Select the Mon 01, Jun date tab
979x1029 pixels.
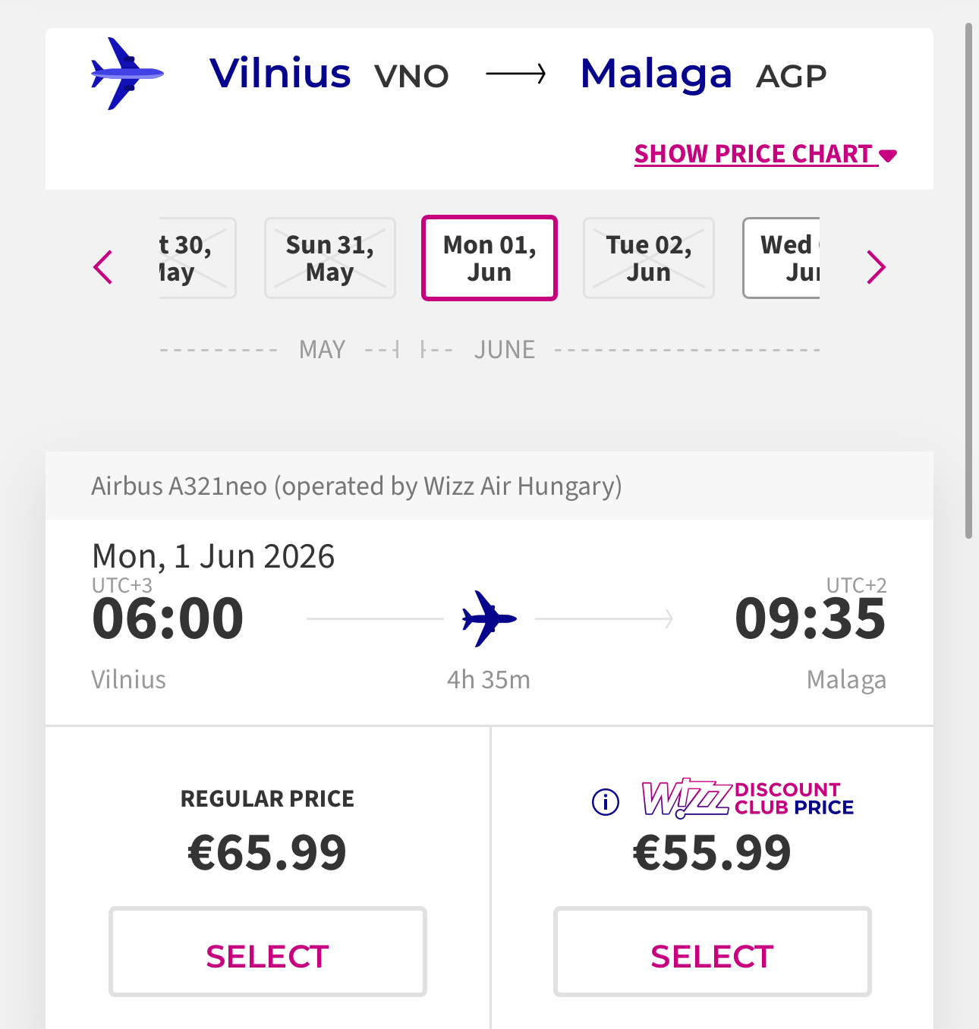point(489,258)
